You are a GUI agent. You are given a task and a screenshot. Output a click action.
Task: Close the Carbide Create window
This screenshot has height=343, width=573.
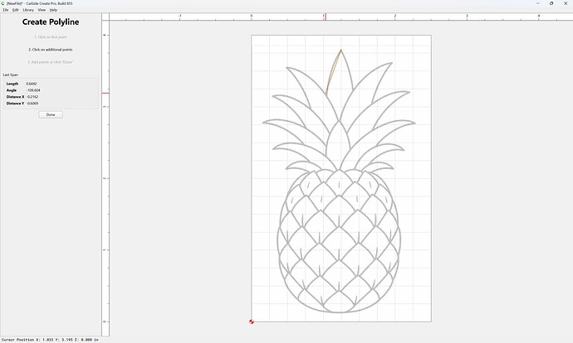(566, 3)
